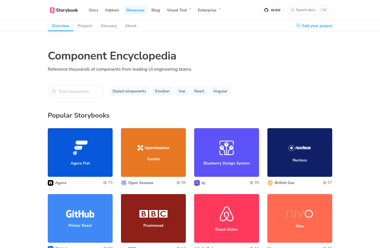Click the Agora Flat logo icon
The height and width of the screenshot is (248, 380).
point(80,148)
